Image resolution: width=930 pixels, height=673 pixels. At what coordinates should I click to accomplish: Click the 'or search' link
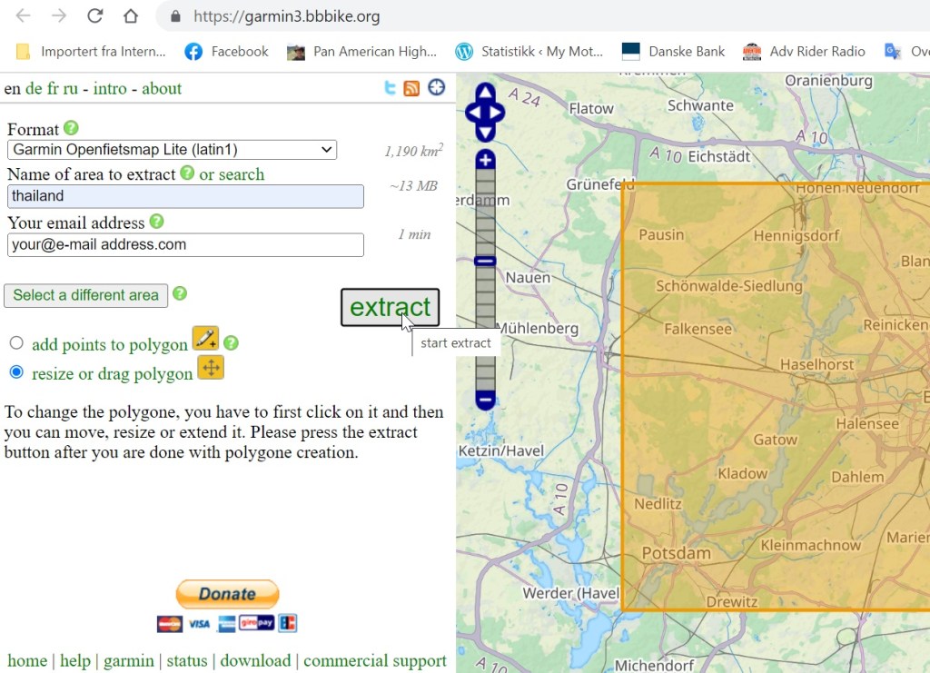coord(232,174)
